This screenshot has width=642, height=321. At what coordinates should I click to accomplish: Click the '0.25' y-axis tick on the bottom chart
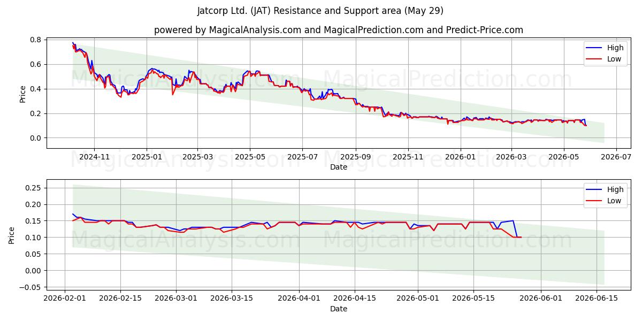(34, 188)
